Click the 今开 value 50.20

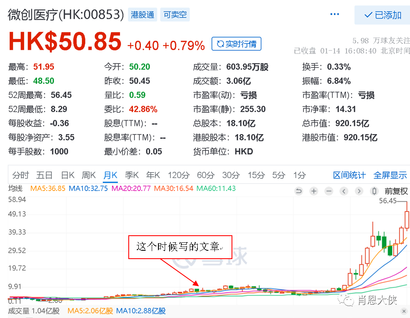click(140, 67)
